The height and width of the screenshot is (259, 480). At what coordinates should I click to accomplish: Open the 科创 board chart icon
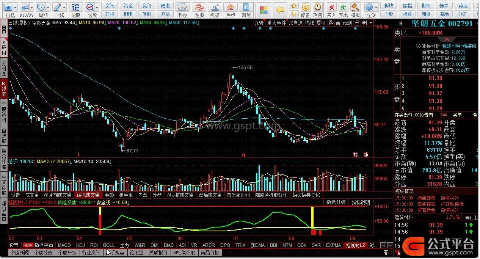click(x=183, y=7)
